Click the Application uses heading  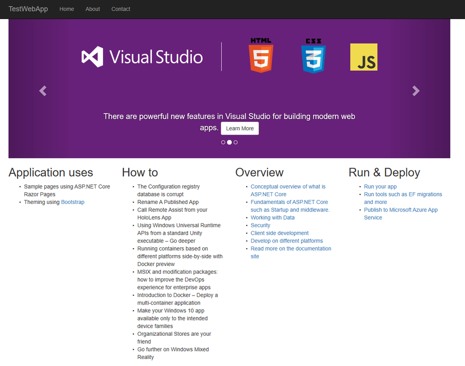coord(51,172)
